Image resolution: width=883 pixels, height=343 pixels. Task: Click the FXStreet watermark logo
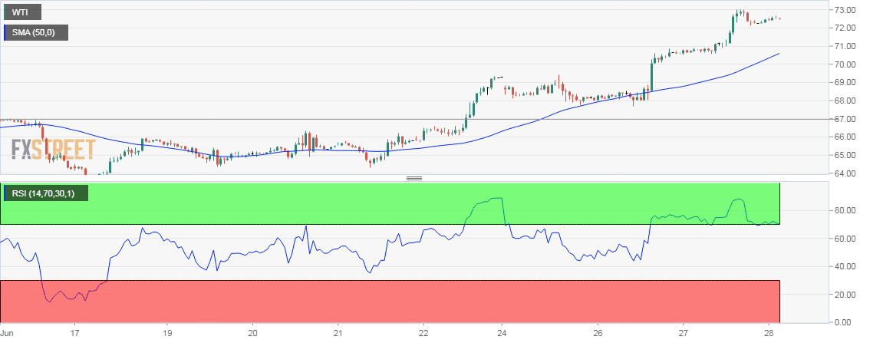point(53,149)
